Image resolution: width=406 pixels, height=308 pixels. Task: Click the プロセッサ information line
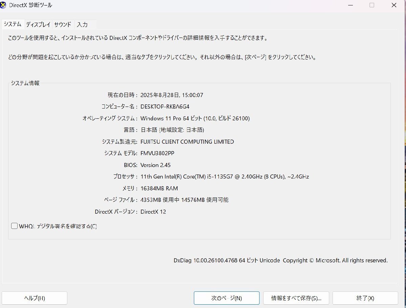coord(225,176)
